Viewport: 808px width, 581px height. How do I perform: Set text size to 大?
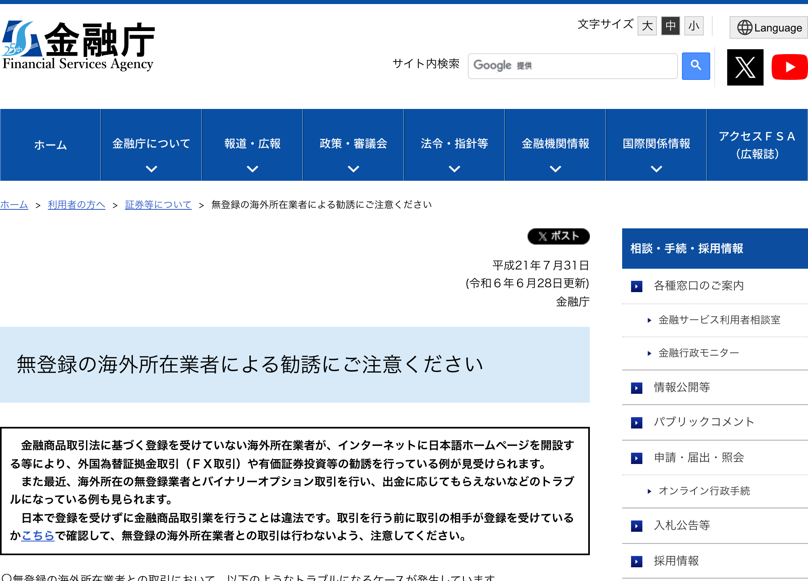(x=647, y=26)
